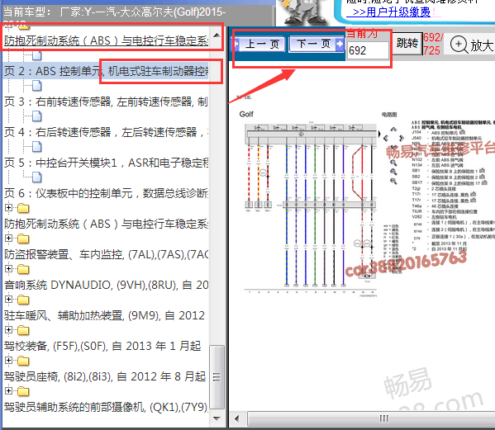Select 驾校装备 (F5F),(S0F) 自 2013 entry
495x430 pixels.
tap(102, 346)
